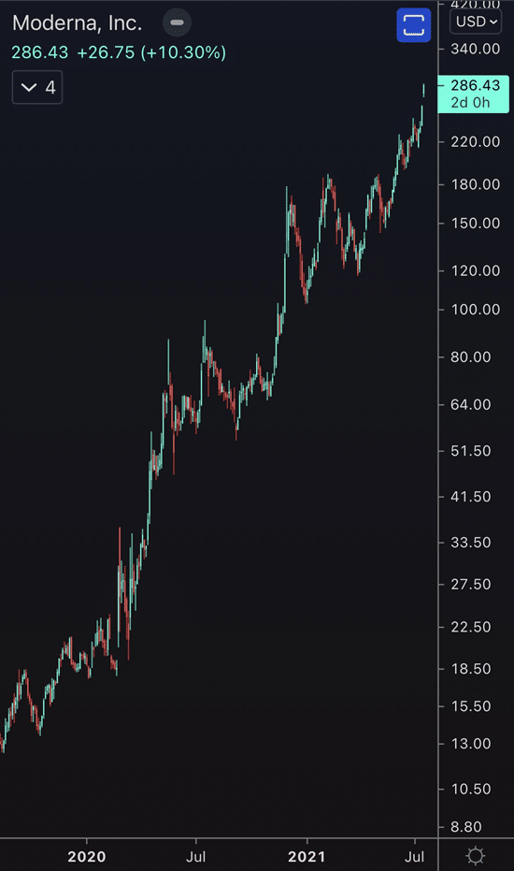Click the 2020 label on time axis
Image resolution: width=514 pixels, height=871 pixels.
87,856
